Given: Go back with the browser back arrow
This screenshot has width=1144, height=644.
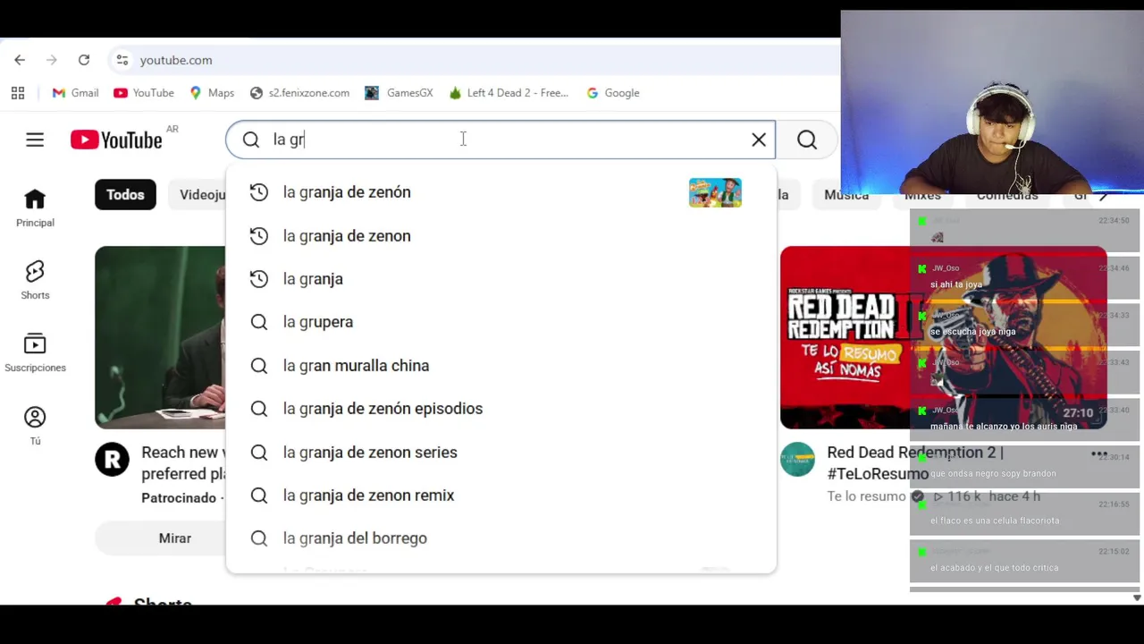Looking at the screenshot, I should (20, 60).
